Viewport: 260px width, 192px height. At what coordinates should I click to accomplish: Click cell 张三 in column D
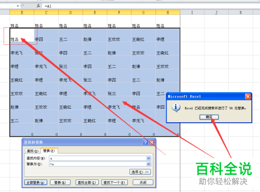(71, 62)
